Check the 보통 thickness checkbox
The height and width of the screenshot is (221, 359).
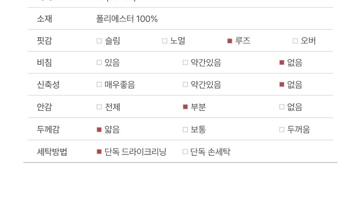point(185,130)
